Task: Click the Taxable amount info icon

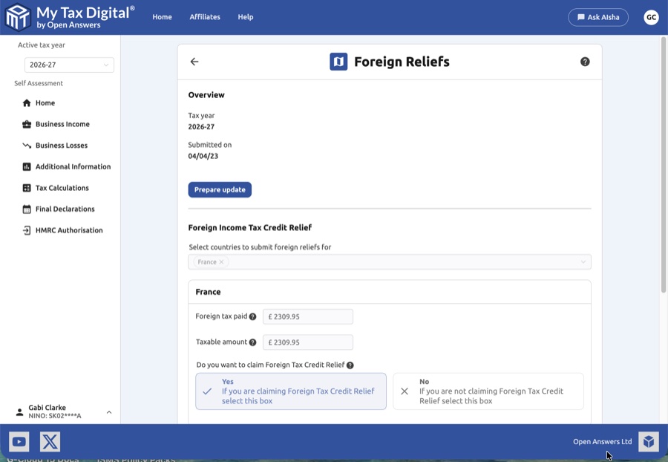Action: 252,342
